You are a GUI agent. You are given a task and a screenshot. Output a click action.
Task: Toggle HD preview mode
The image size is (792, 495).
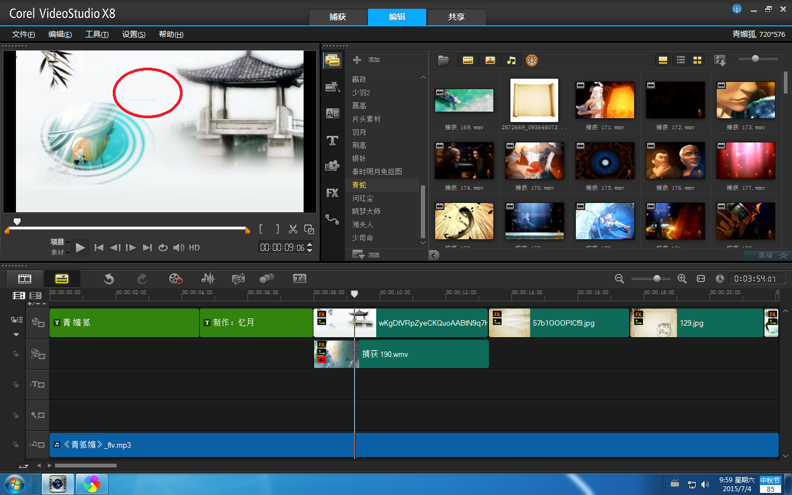click(x=194, y=248)
